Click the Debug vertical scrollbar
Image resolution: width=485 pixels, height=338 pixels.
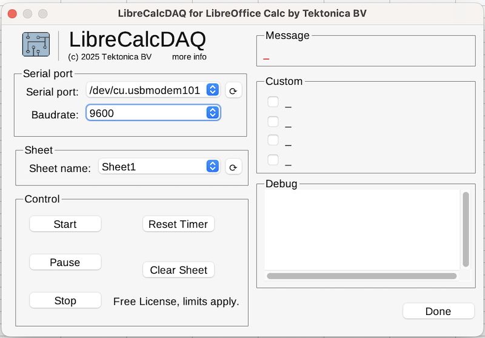pyautogui.click(x=466, y=229)
